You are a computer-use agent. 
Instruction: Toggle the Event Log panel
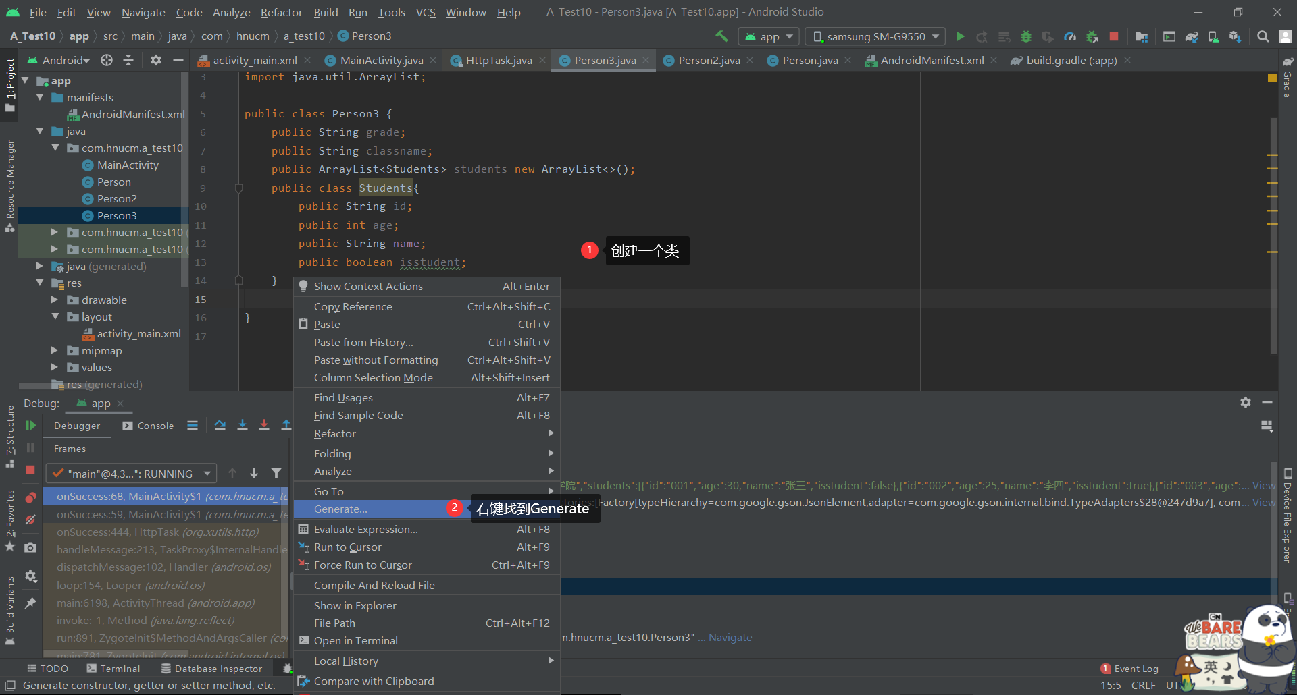[x=1129, y=669]
